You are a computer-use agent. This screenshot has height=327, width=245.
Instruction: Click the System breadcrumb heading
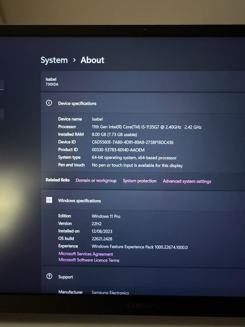click(54, 60)
